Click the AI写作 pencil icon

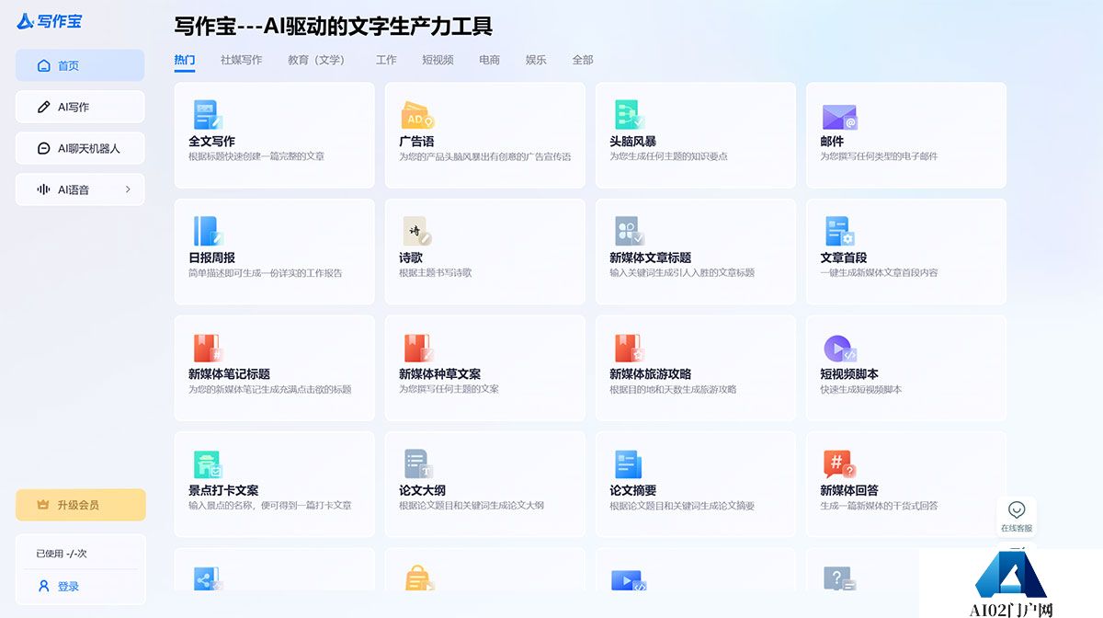tap(43, 107)
